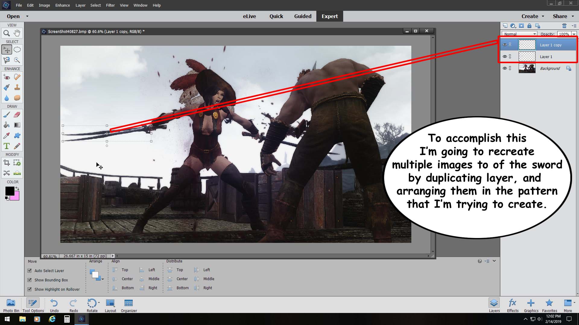Lock all pixels of layer
579x325 pixels.
pyautogui.click(x=529, y=26)
